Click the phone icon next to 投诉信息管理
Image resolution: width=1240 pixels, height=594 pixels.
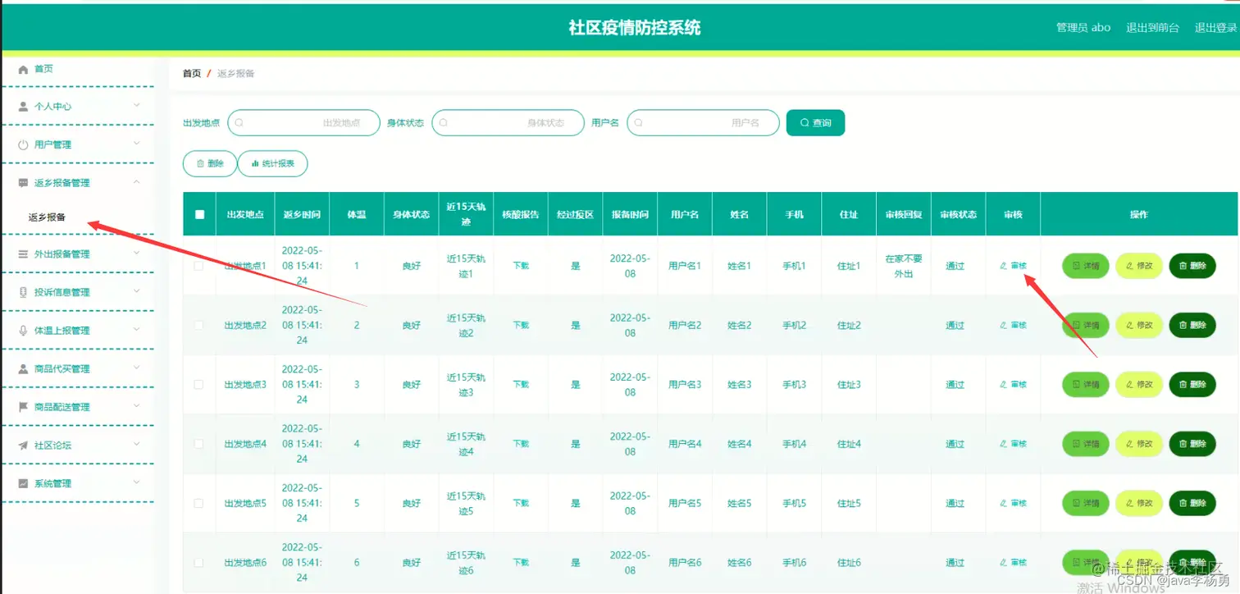(x=23, y=292)
